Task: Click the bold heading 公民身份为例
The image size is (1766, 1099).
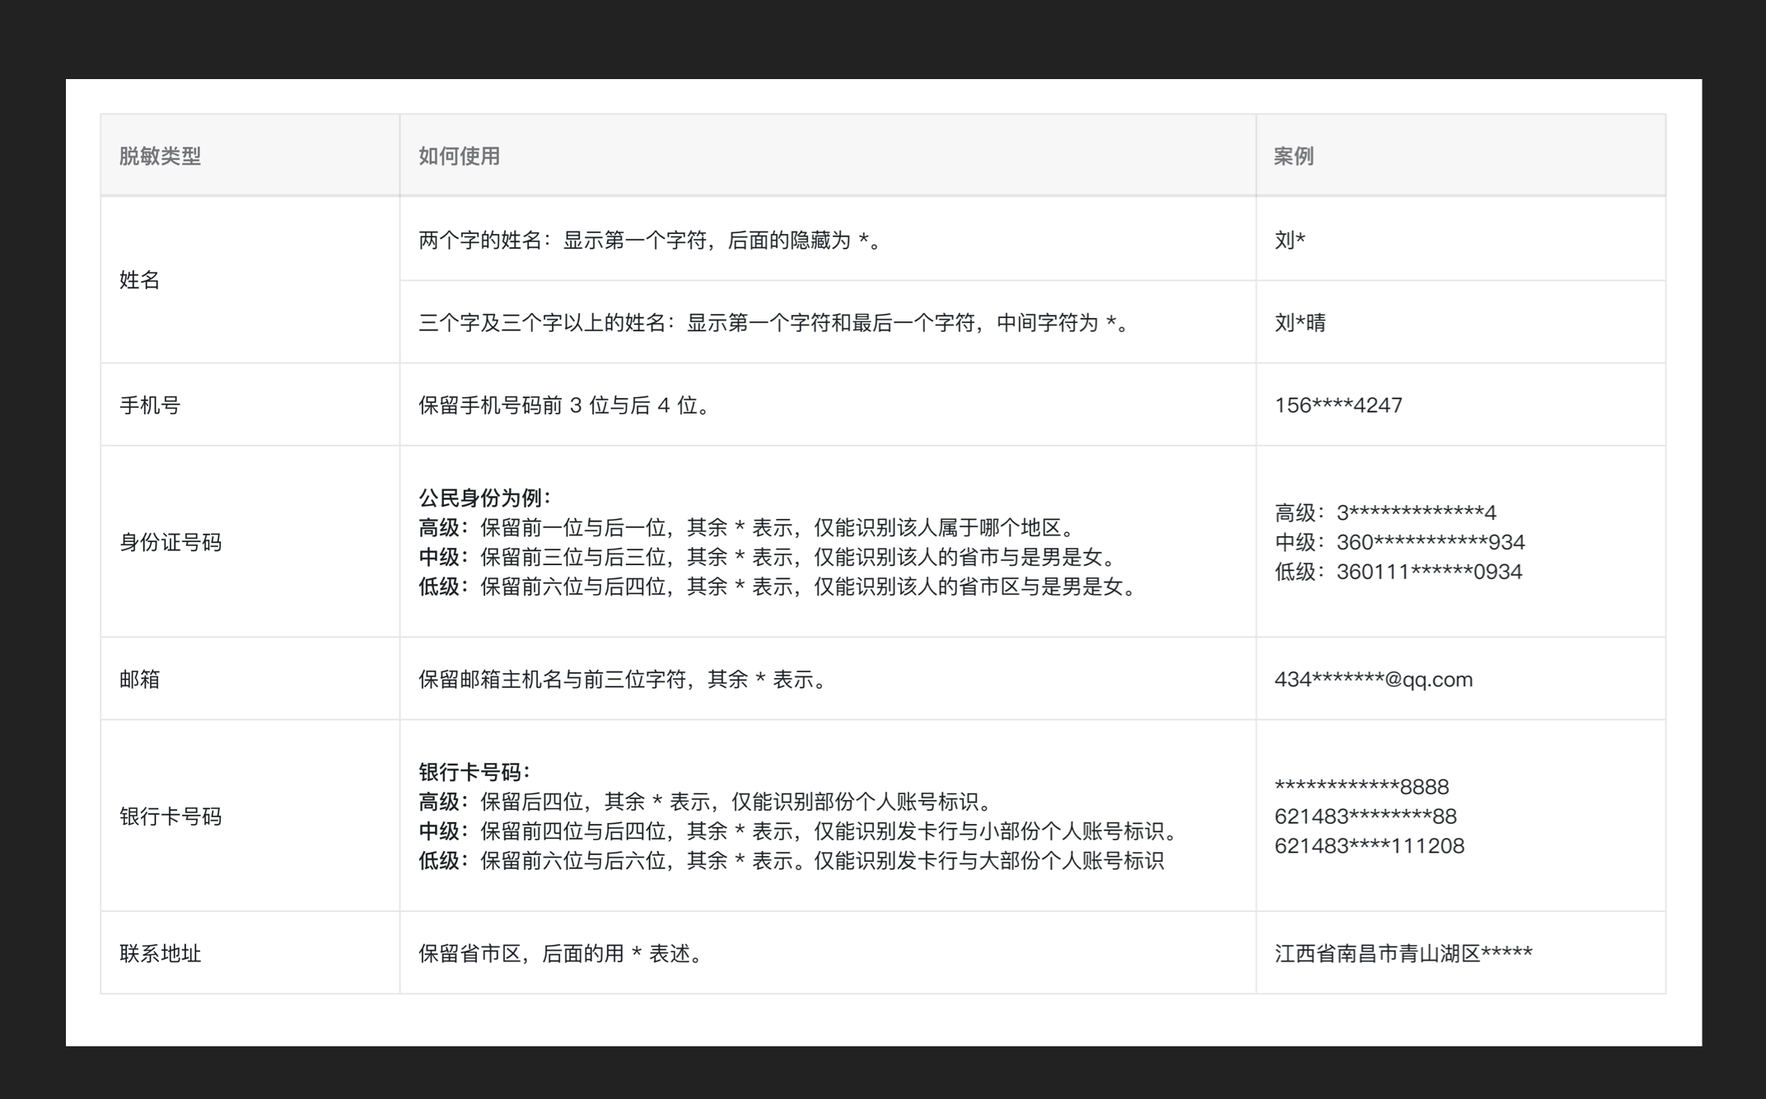Action: (x=484, y=498)
